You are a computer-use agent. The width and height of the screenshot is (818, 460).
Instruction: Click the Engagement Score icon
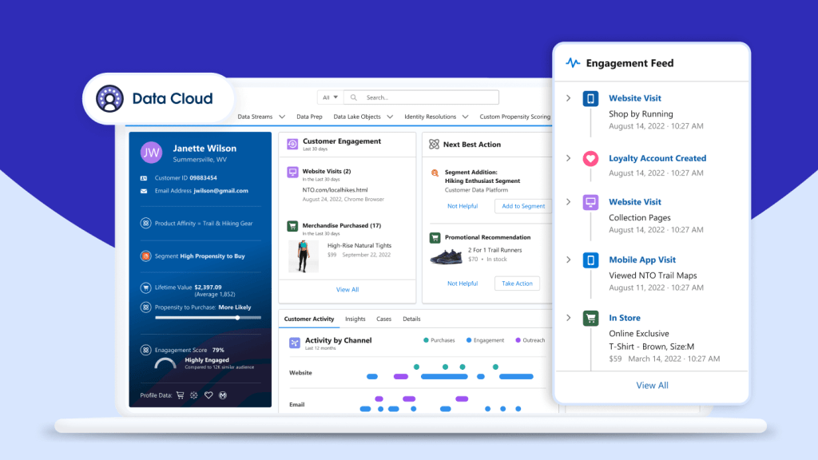coord(145,350)
